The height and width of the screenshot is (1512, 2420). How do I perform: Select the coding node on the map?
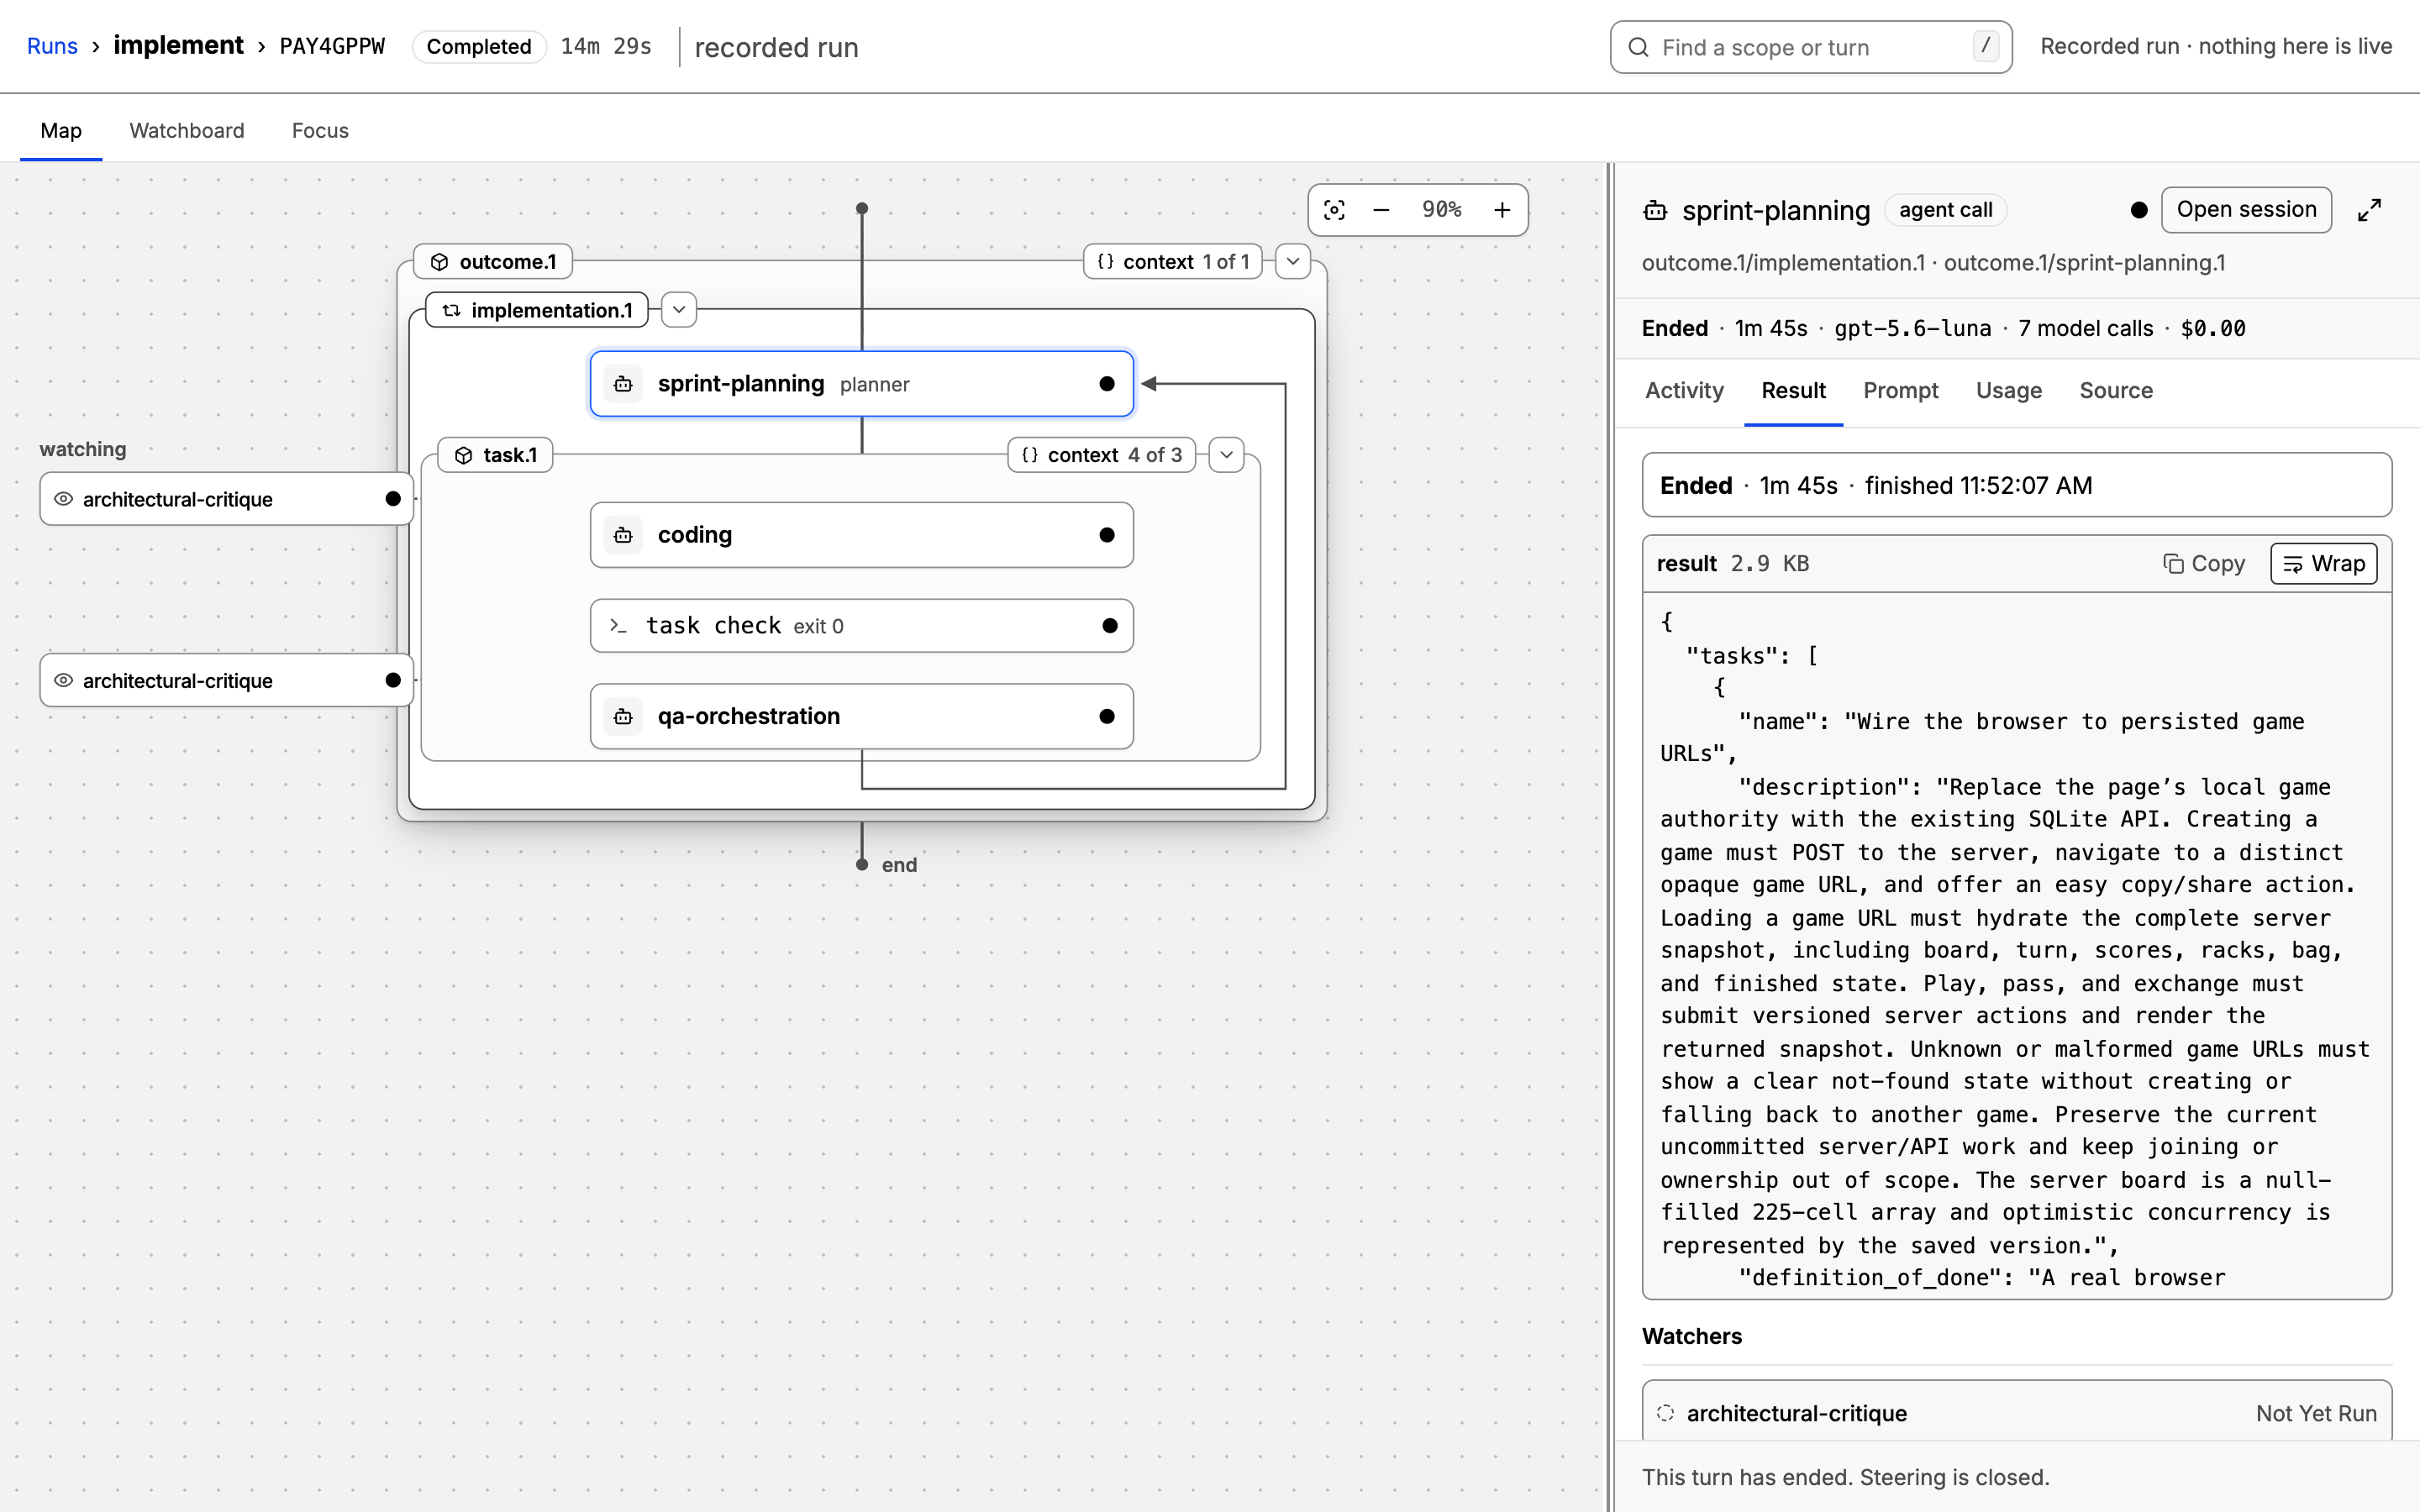(862, 535)
